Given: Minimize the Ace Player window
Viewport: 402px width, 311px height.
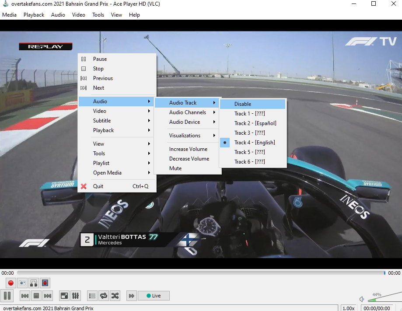Looking at the screenshot, I should [354, 3].
